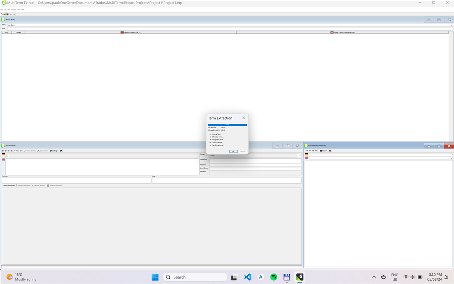Click the Synonyms field
The width and height of the screenshot is (454, 284).
(x=255, y=161)
